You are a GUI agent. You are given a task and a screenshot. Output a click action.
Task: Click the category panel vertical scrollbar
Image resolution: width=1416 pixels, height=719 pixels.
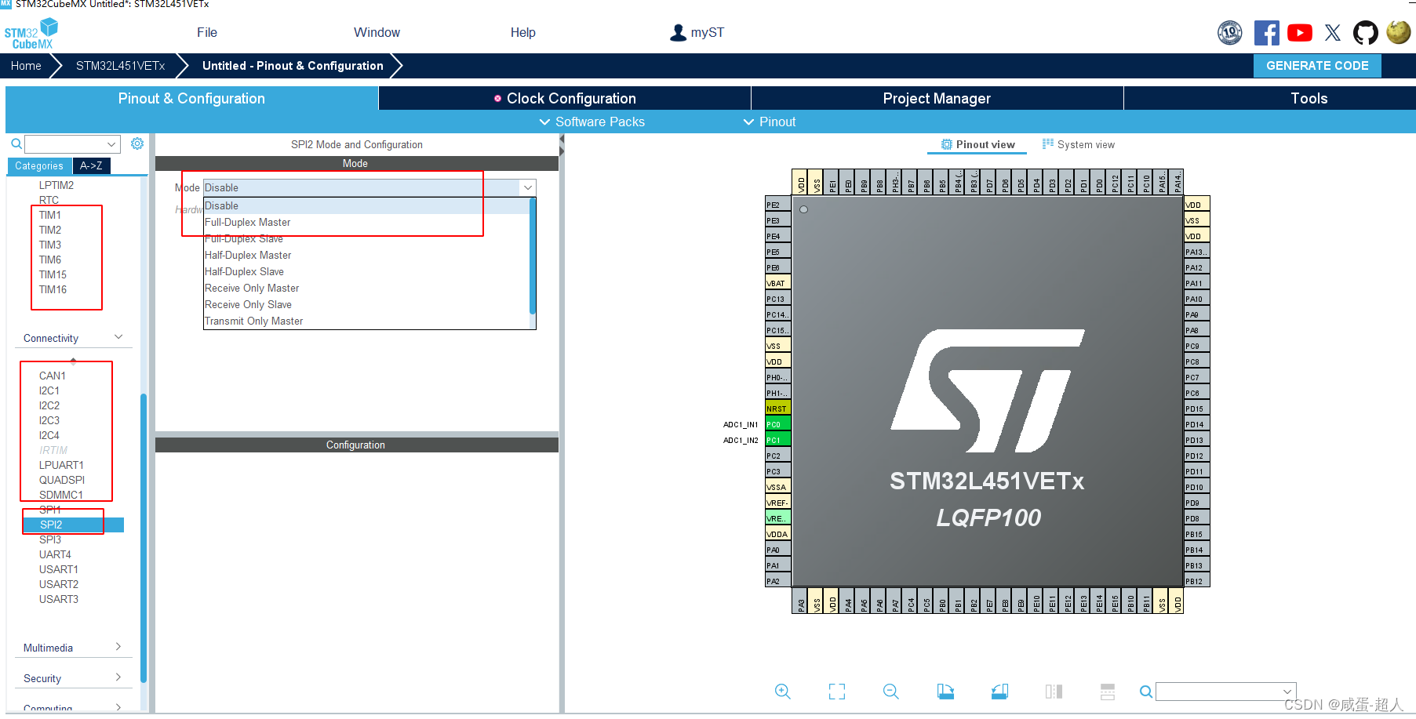[x=144, y=538]
